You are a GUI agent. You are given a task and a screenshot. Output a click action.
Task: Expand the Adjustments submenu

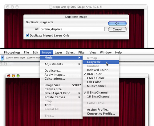pyautogui.click(x=61, y=64)
